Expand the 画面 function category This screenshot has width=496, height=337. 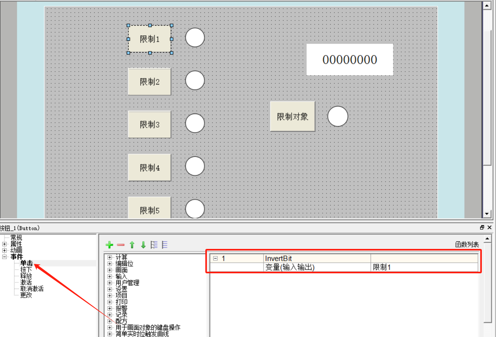click(x=110, y=270)
